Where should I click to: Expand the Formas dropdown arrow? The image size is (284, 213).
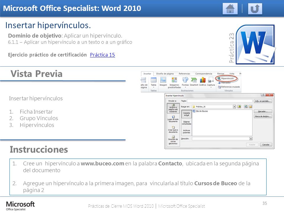point(185,87)
